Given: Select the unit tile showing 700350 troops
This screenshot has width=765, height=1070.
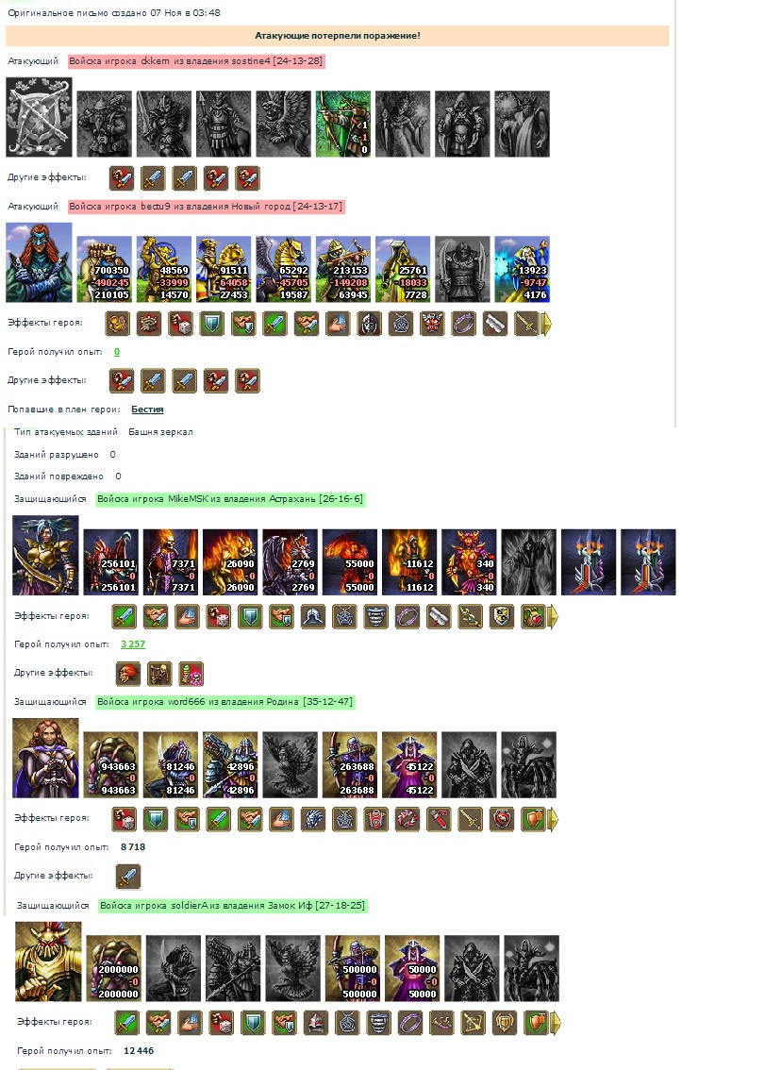Looking at the screenshot, I should 105,270.
